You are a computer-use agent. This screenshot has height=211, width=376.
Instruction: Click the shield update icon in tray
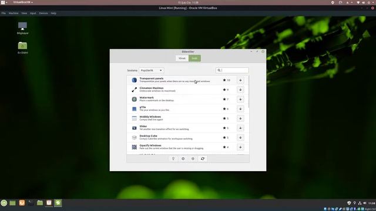(x=349, y=203)
